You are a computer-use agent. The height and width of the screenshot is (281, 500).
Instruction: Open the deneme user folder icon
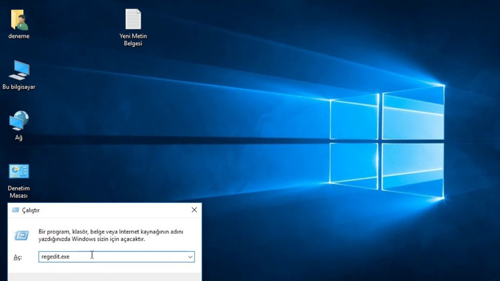click(x=19, y=20)
